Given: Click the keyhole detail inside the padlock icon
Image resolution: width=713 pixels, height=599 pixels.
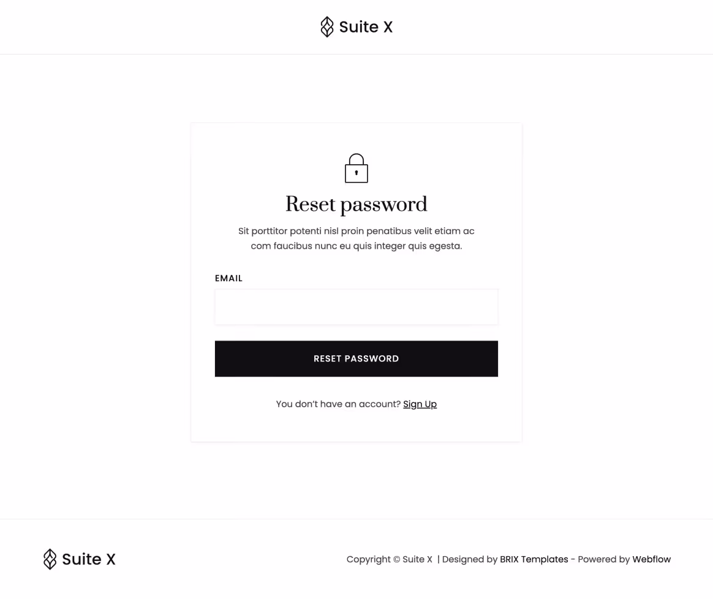Looking at the screenshot, I should click(356, 173).
